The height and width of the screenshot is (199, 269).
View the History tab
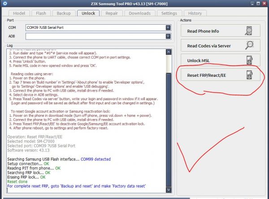[195, 13]
